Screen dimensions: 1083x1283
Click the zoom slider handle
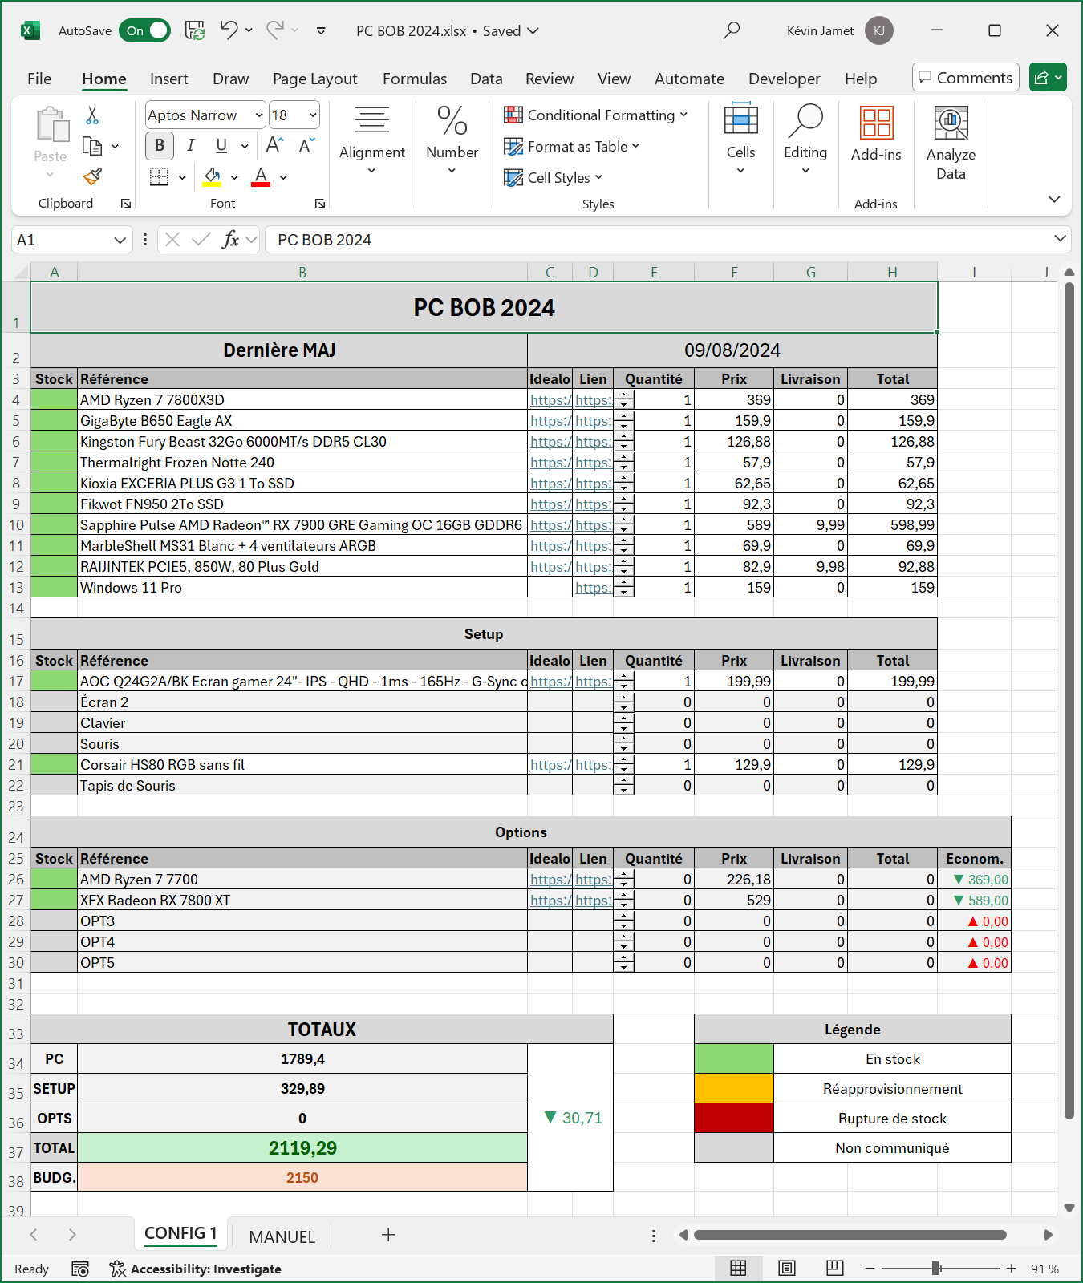click(x=935, y=1268)
